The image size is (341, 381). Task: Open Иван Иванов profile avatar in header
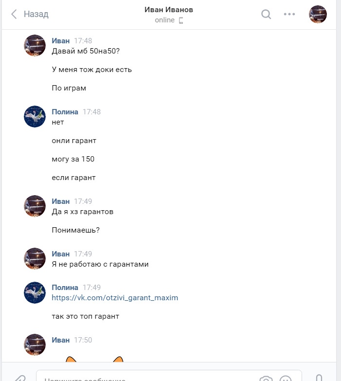coord(318,14)
